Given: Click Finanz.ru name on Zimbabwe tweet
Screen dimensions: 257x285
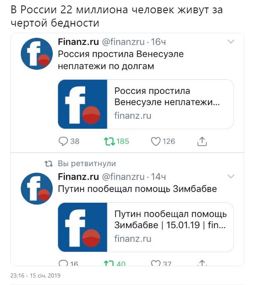Looking at the screenshot, I should [78, 177].
